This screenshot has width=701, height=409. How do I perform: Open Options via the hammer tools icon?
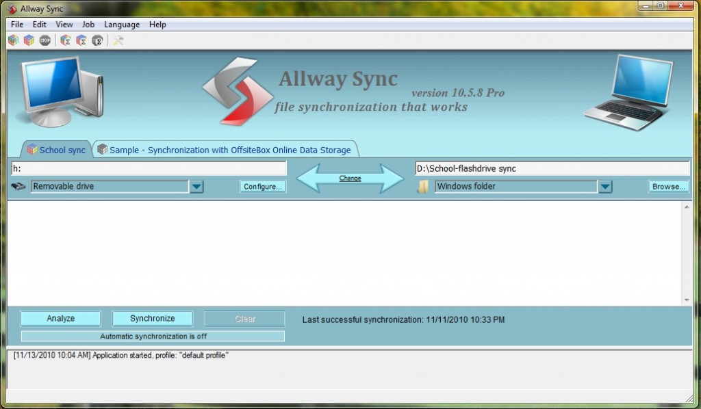[118, 40]
